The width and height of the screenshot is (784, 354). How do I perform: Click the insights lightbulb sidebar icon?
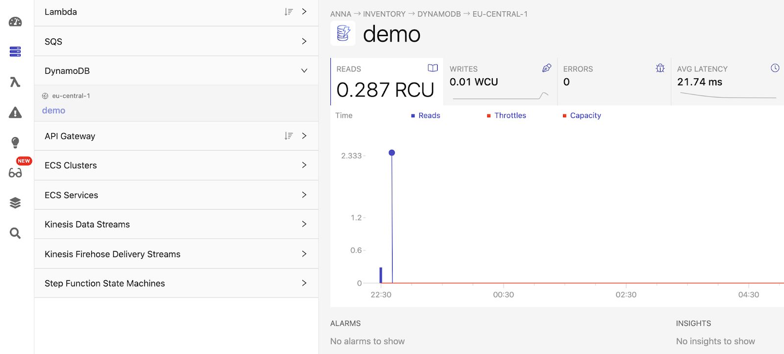(x=15, y=142)
